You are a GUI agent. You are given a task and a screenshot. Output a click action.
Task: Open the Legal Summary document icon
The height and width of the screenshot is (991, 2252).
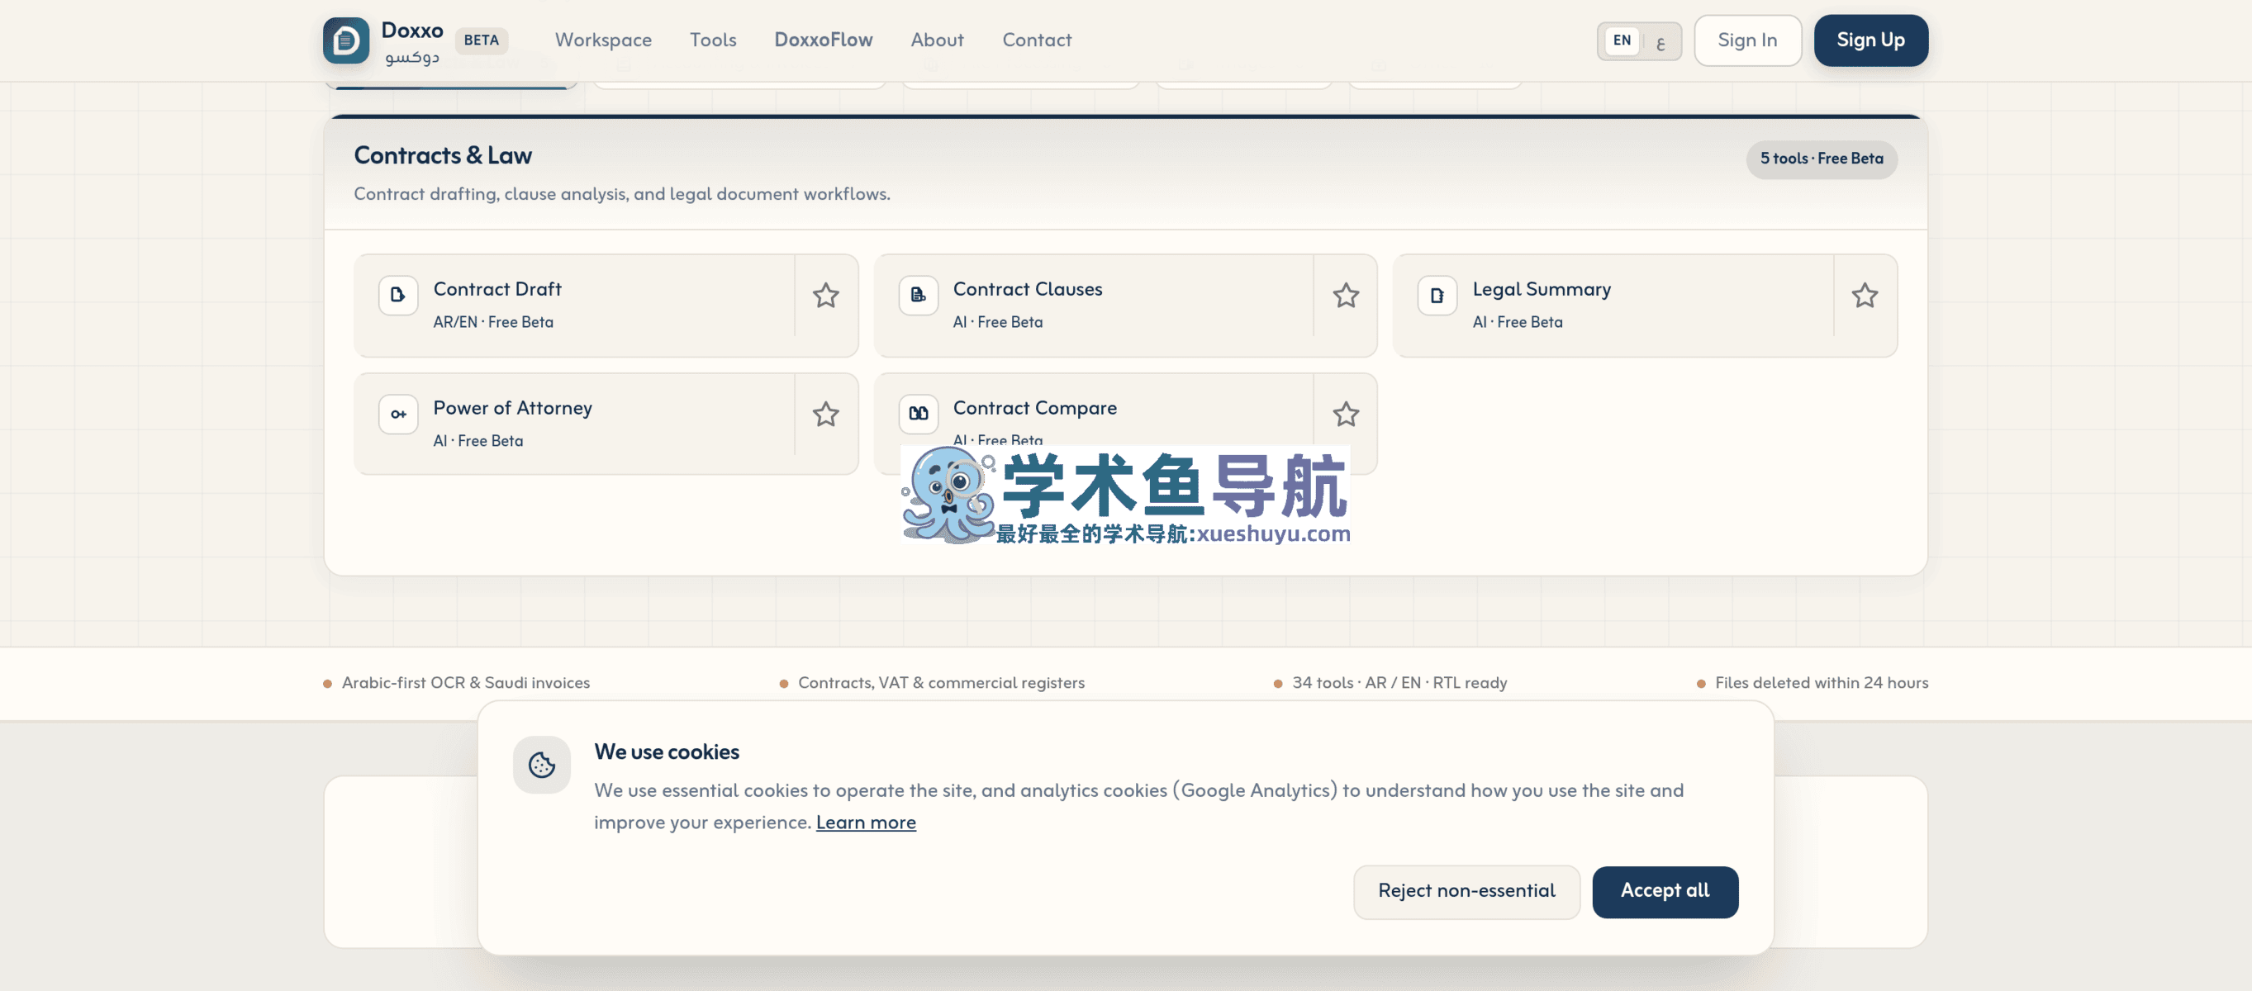click(x=1437, y=296)
